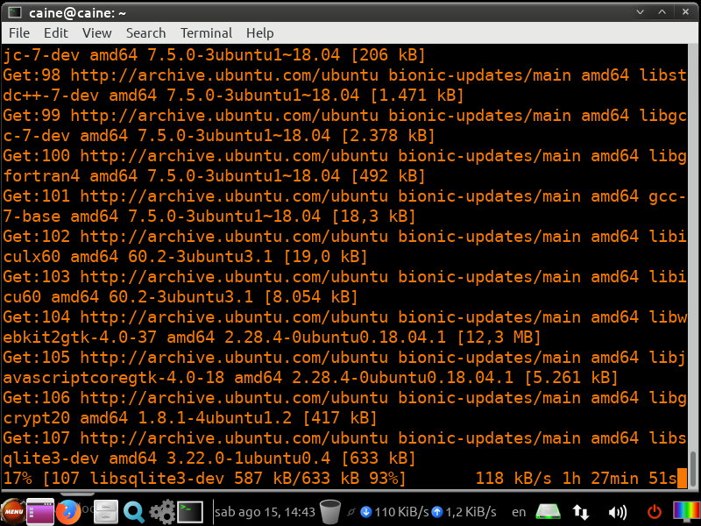This screenshot has width=701, height=526.
Task: Click the 'Get:99' line in terminal
Action: [x=344, y=116]
